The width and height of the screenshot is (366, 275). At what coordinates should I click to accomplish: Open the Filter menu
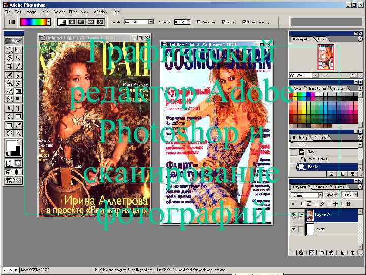(x=73, y=12)
